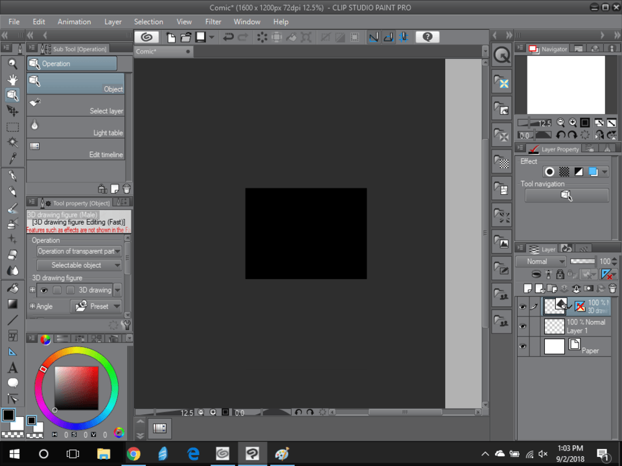Select the Auto select magic wand tool
This screenshot has height=466, width=622.
point(13,142)
